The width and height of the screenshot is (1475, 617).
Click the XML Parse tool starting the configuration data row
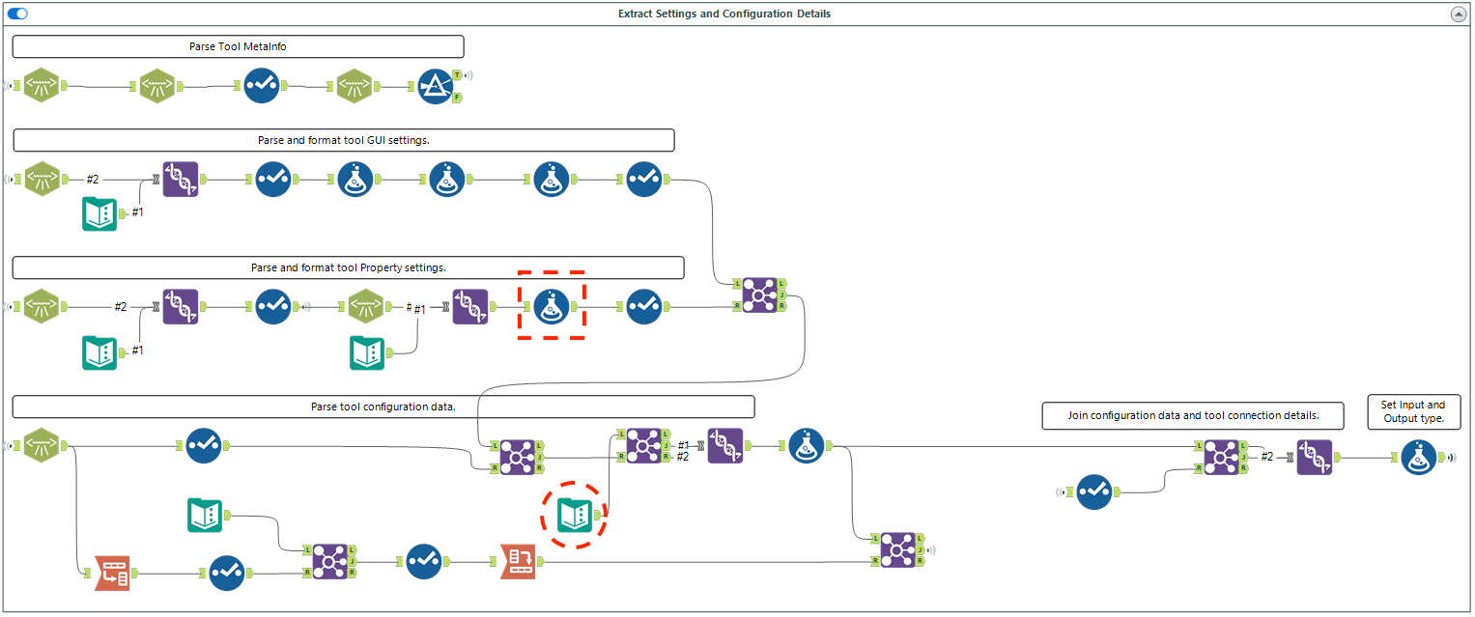pos(43,446)
